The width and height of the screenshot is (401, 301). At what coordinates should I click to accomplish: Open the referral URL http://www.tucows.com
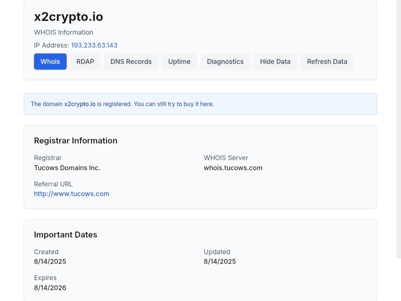click(71, 194)
